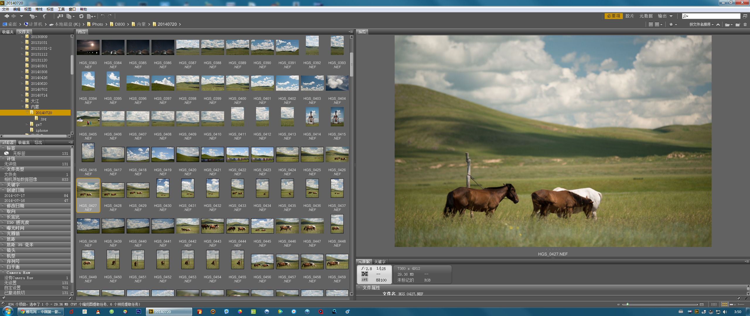This screenshot has width=750, height=316.
Task: Open the 工具 menu
Action: coord(61,9)
